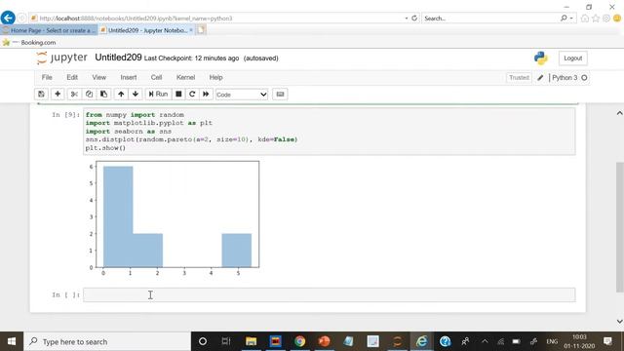Open the Kernel menu
This screenshot has height=351, width=624.
(x=186, y=77)
